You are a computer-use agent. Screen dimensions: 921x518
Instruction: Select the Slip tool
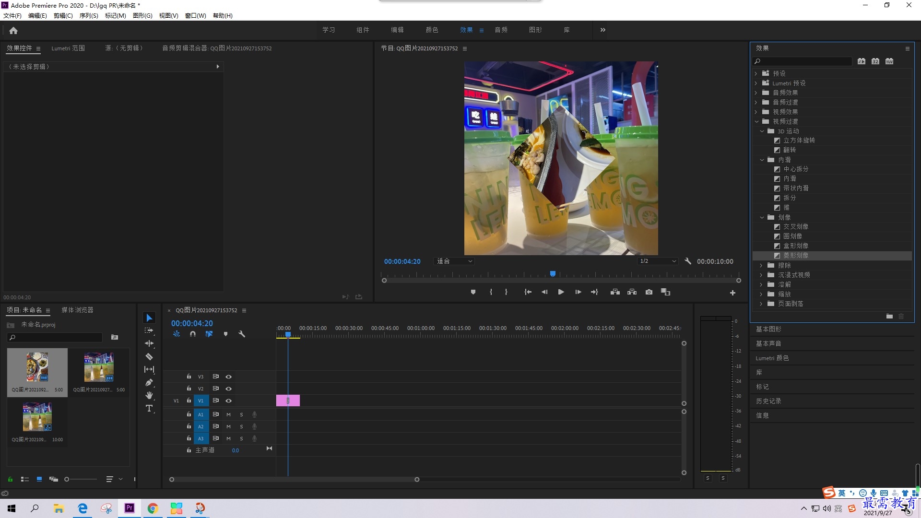coord(149,369)
